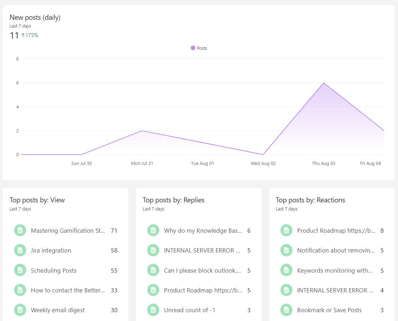
Task: Open the Jira integration post
Action: 51,250
